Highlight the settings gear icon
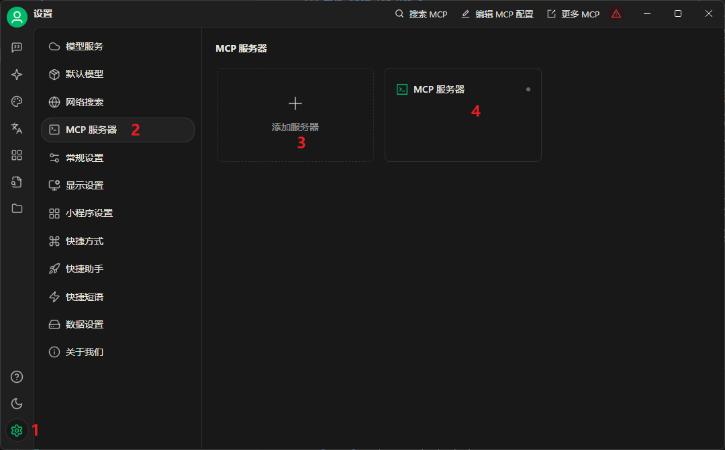Image resolution: width=725 pixels, height=450 pixels. [x=16, y=431]
